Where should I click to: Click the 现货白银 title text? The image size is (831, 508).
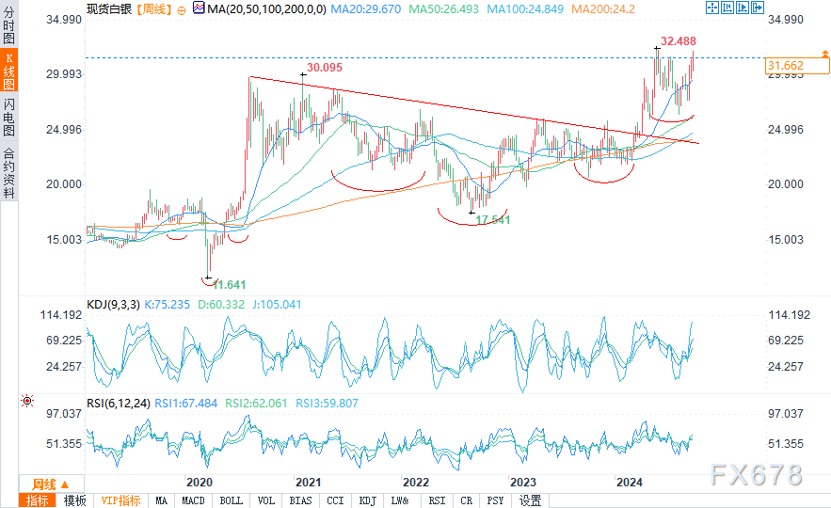point(109,9)
